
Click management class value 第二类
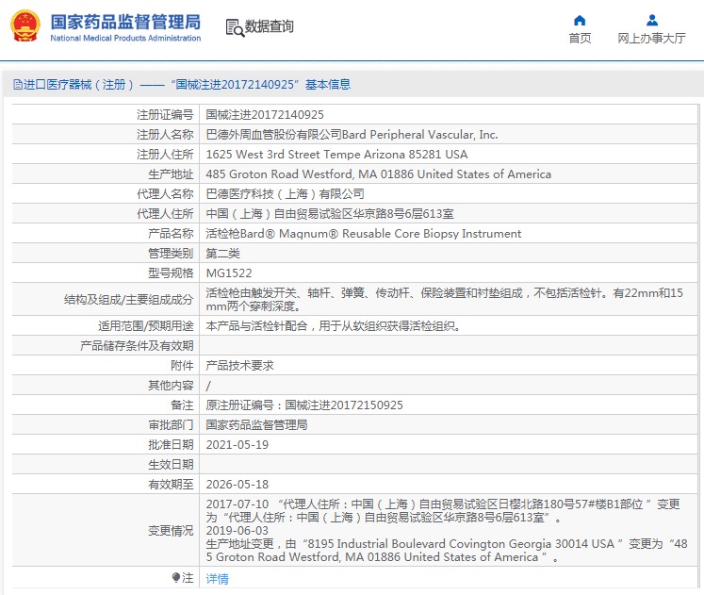[223, 254]
